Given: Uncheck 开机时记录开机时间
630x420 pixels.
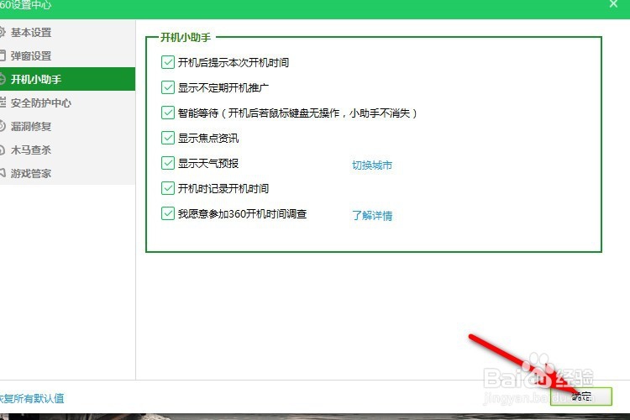Looking at the screenshot, I should coord(167,188).
